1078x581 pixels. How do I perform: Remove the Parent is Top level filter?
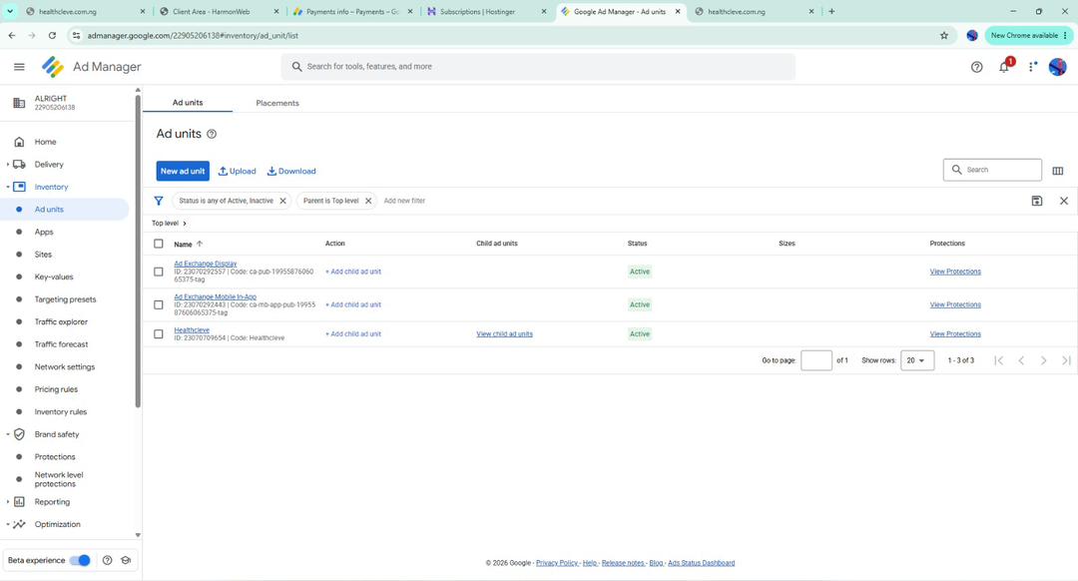coord(368,201)
